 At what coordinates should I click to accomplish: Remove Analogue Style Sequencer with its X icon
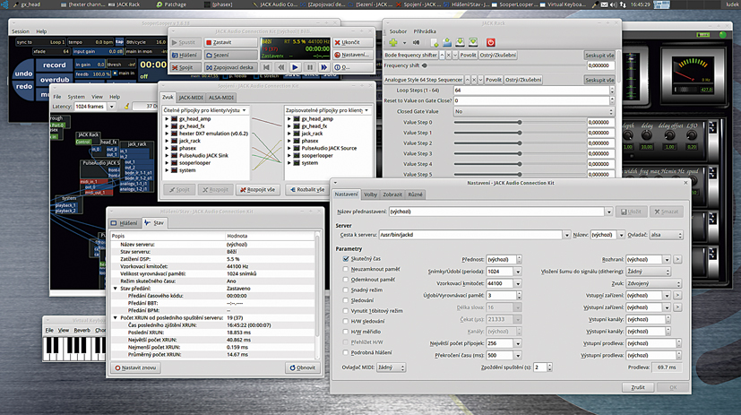coord(474,80)
